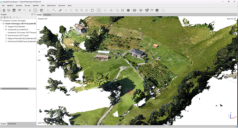This screenshot has width=238, height=128.
Task: Open the Modifica menu
Action: pyautogui.click(x=10, y=5)
